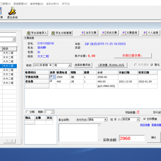Uncheck the 伙食费 selection checkbox
161x161 pixels.
click(x=51, y=81)
